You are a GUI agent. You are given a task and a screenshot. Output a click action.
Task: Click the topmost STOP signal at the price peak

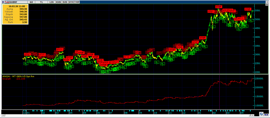219,7
